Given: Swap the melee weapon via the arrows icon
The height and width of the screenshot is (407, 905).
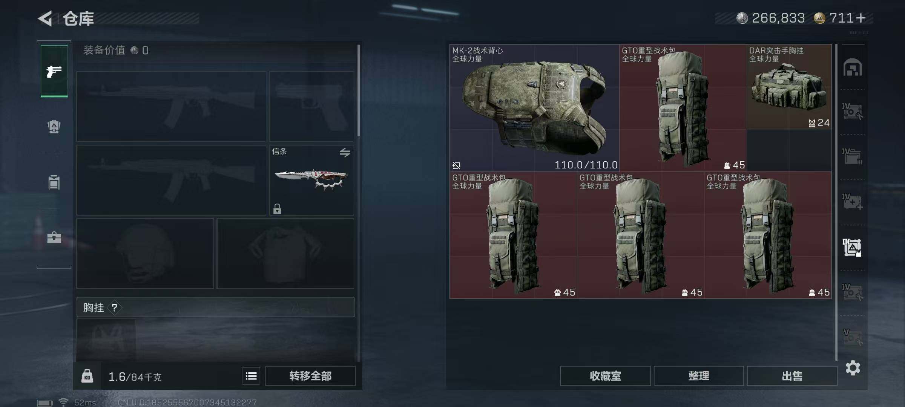Looking at the screenshot, I should (x=345, y=153).
